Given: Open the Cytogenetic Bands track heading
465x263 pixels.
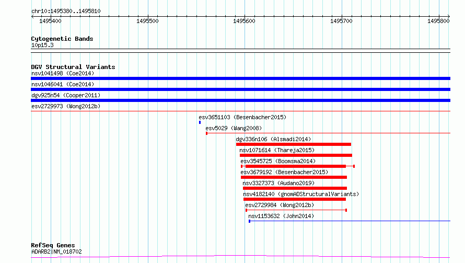Looking at the screenshot, I should [x=62, y=39].
